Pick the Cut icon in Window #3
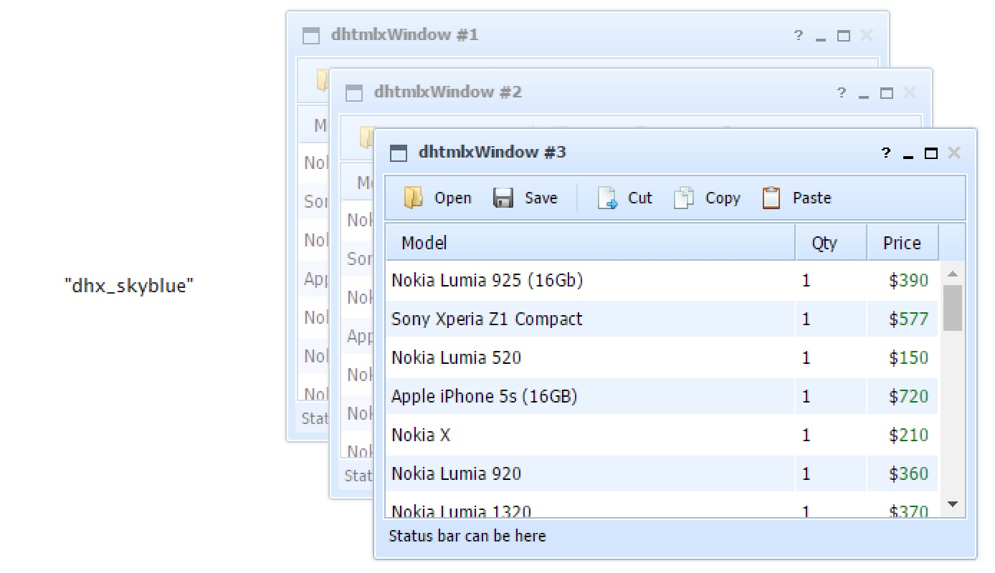This screenshot has width=995, height=573. click(608, 198)
